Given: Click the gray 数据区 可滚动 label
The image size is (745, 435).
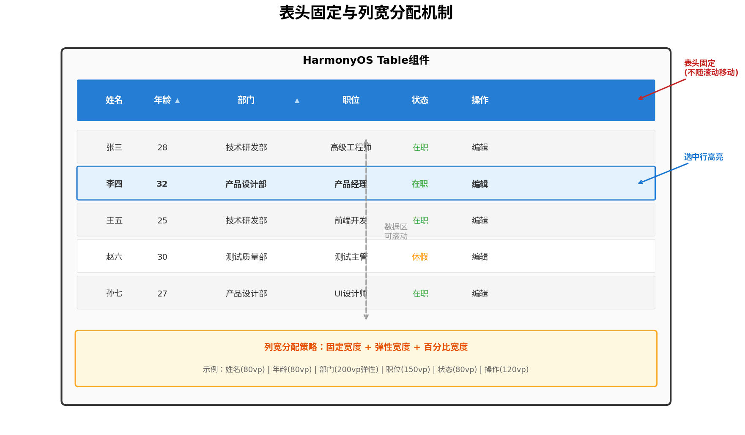Looking at the screenshot, I should pos(396,231).
